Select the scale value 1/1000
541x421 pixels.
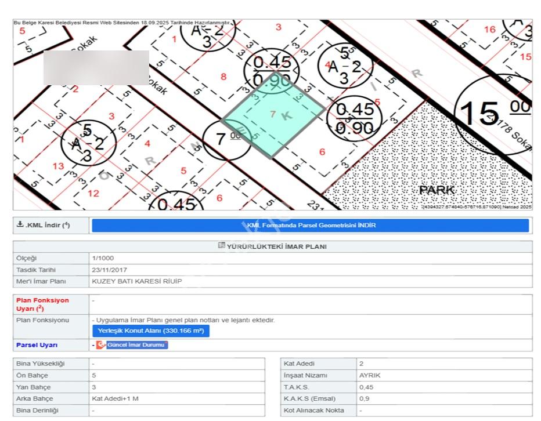coord(103,258)
